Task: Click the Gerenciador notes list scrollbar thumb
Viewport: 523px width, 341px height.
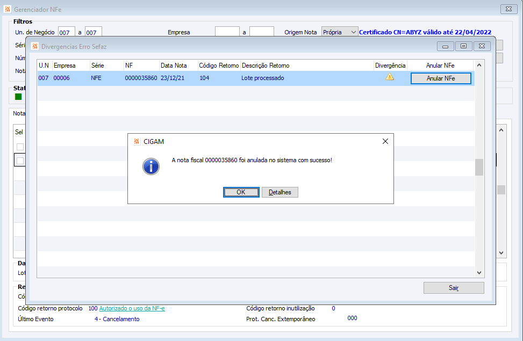Action: 501,190
